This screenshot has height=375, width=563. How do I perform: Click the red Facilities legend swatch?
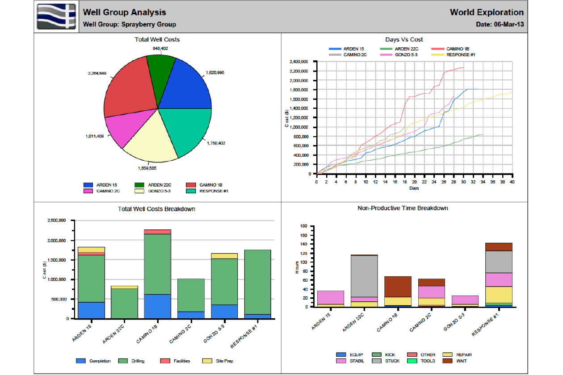click(x=165, y=360)
